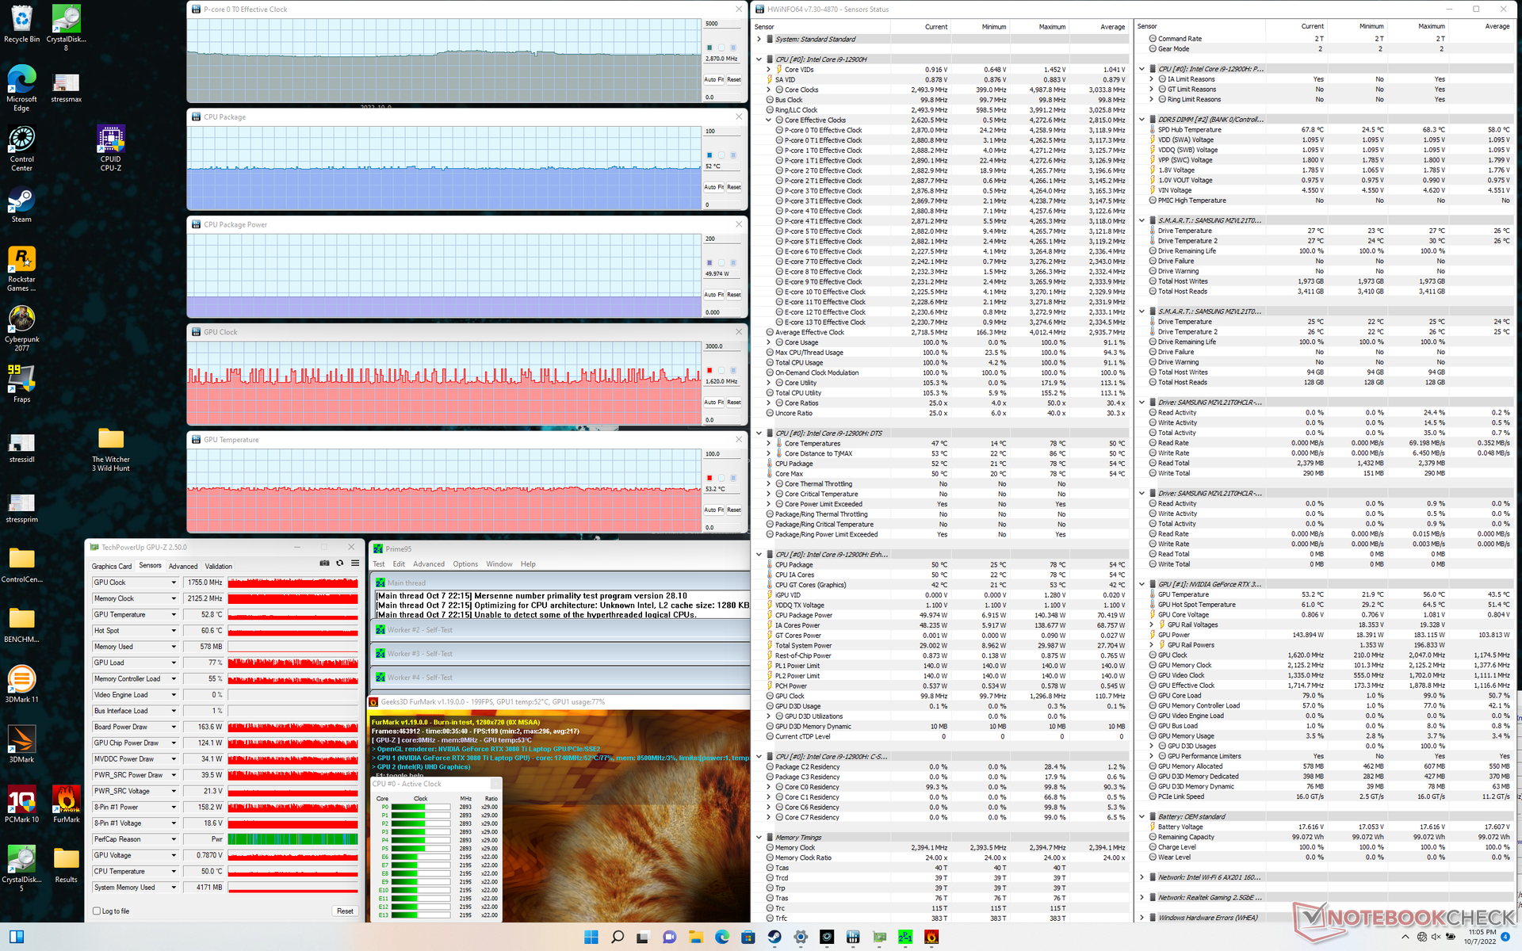
Task: Open the stressmax desktop file
Action: [x=67, y=88]
